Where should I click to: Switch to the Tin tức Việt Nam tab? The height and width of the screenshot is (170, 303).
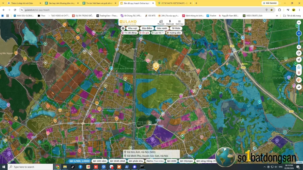click(99, 3)
